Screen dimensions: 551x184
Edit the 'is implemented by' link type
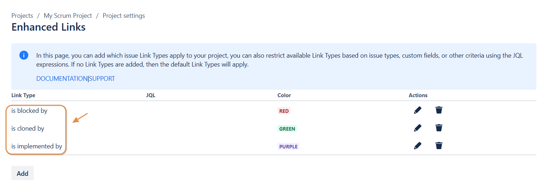click(418, 146)
